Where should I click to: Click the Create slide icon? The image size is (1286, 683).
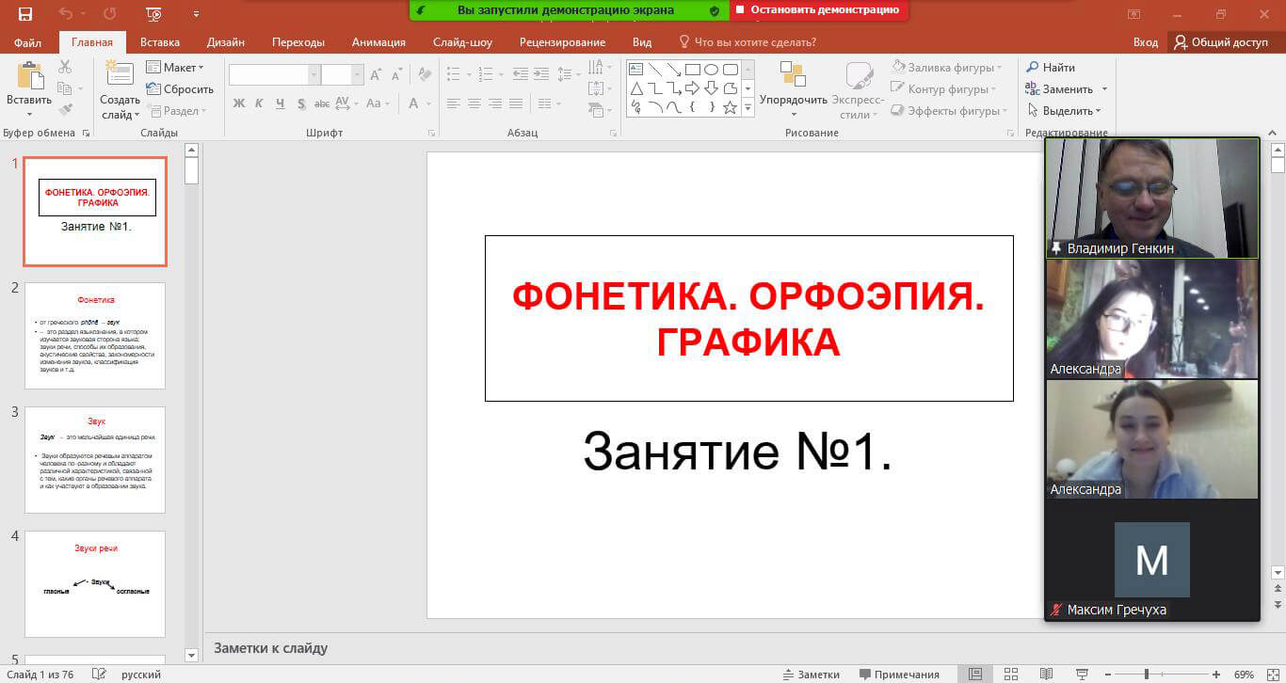120,73
